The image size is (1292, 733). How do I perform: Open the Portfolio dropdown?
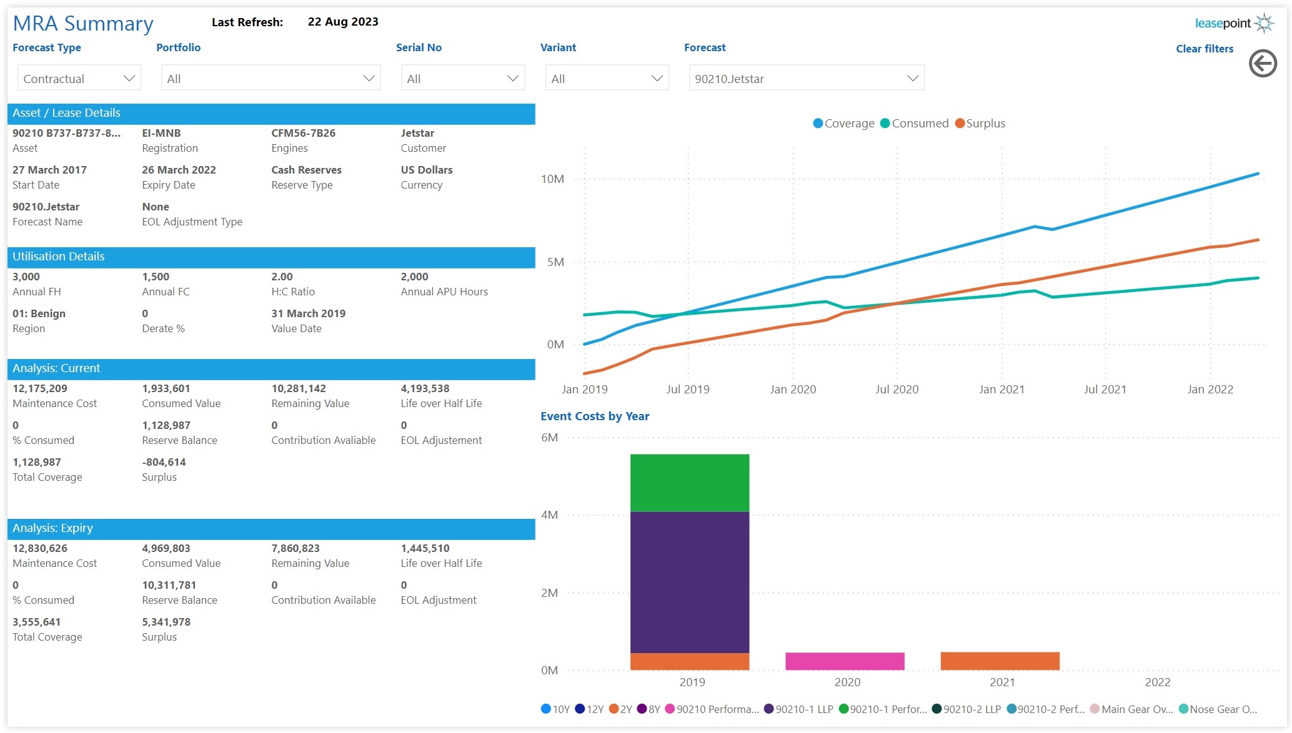271,78
